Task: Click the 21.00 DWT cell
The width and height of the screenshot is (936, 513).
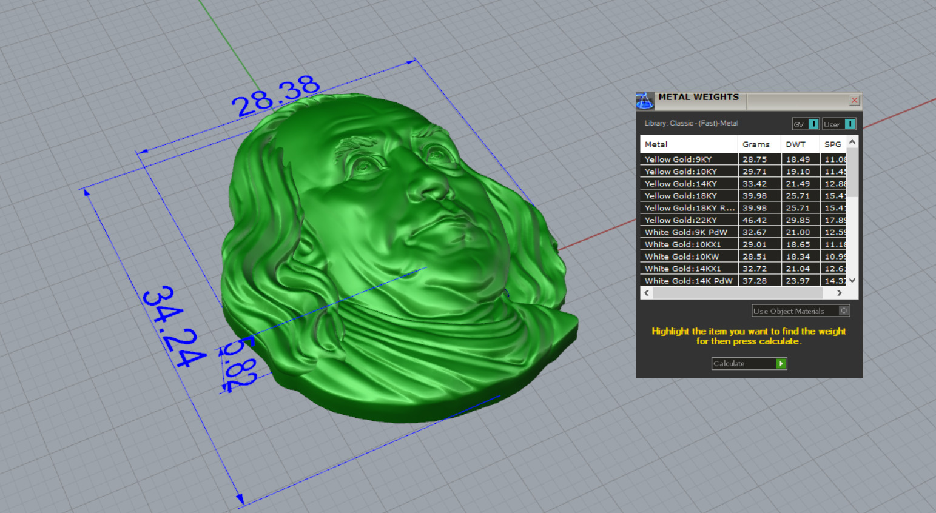Action: coord(800,232)
